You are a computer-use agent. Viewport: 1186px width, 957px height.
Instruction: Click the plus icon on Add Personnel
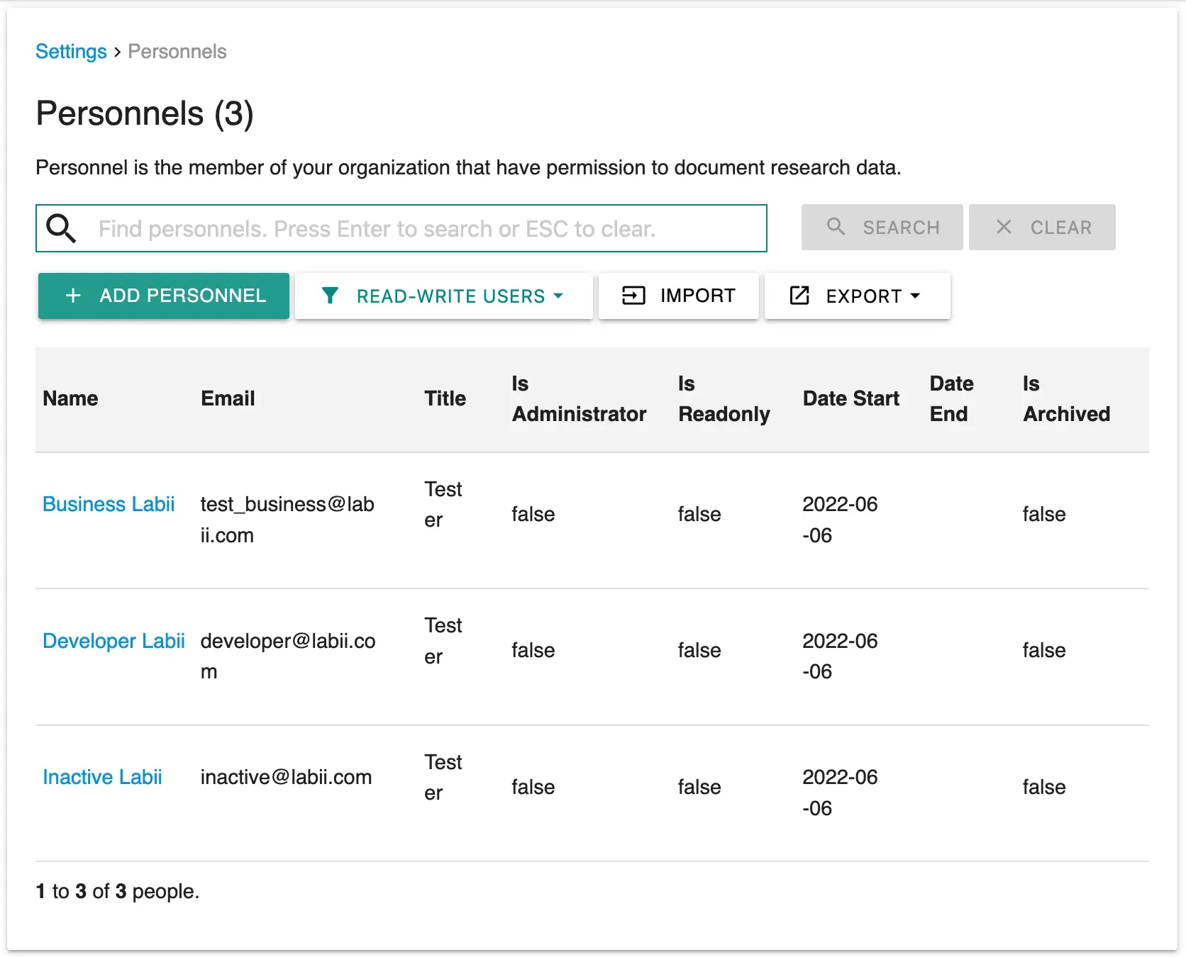[73, 296]
